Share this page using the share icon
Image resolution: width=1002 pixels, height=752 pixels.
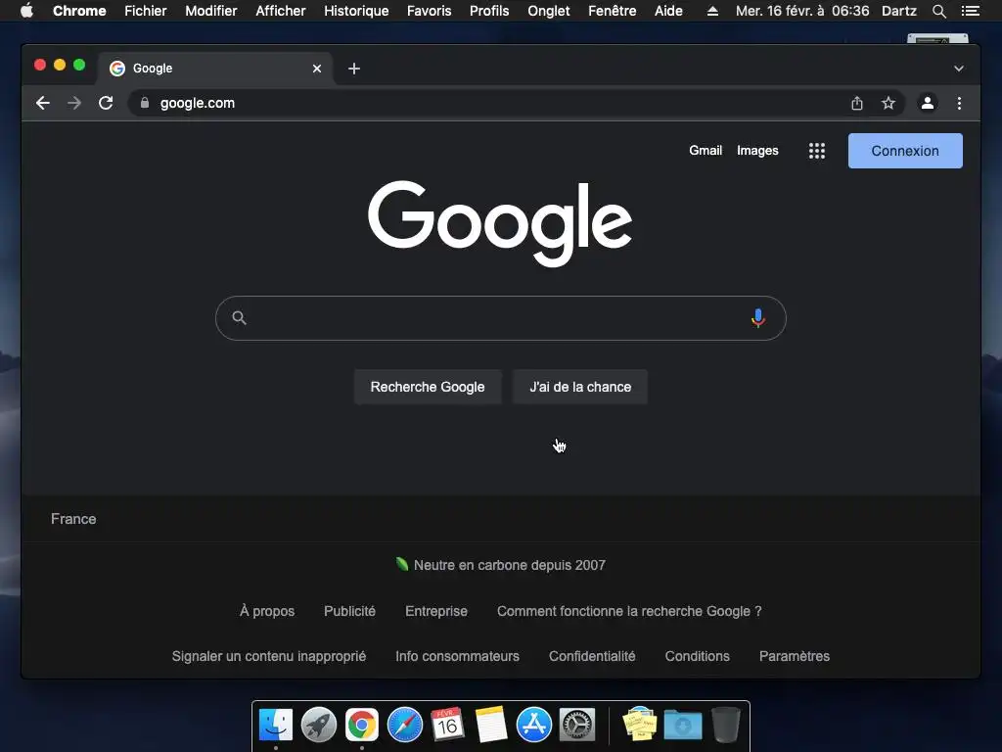[x=857, y=103]
